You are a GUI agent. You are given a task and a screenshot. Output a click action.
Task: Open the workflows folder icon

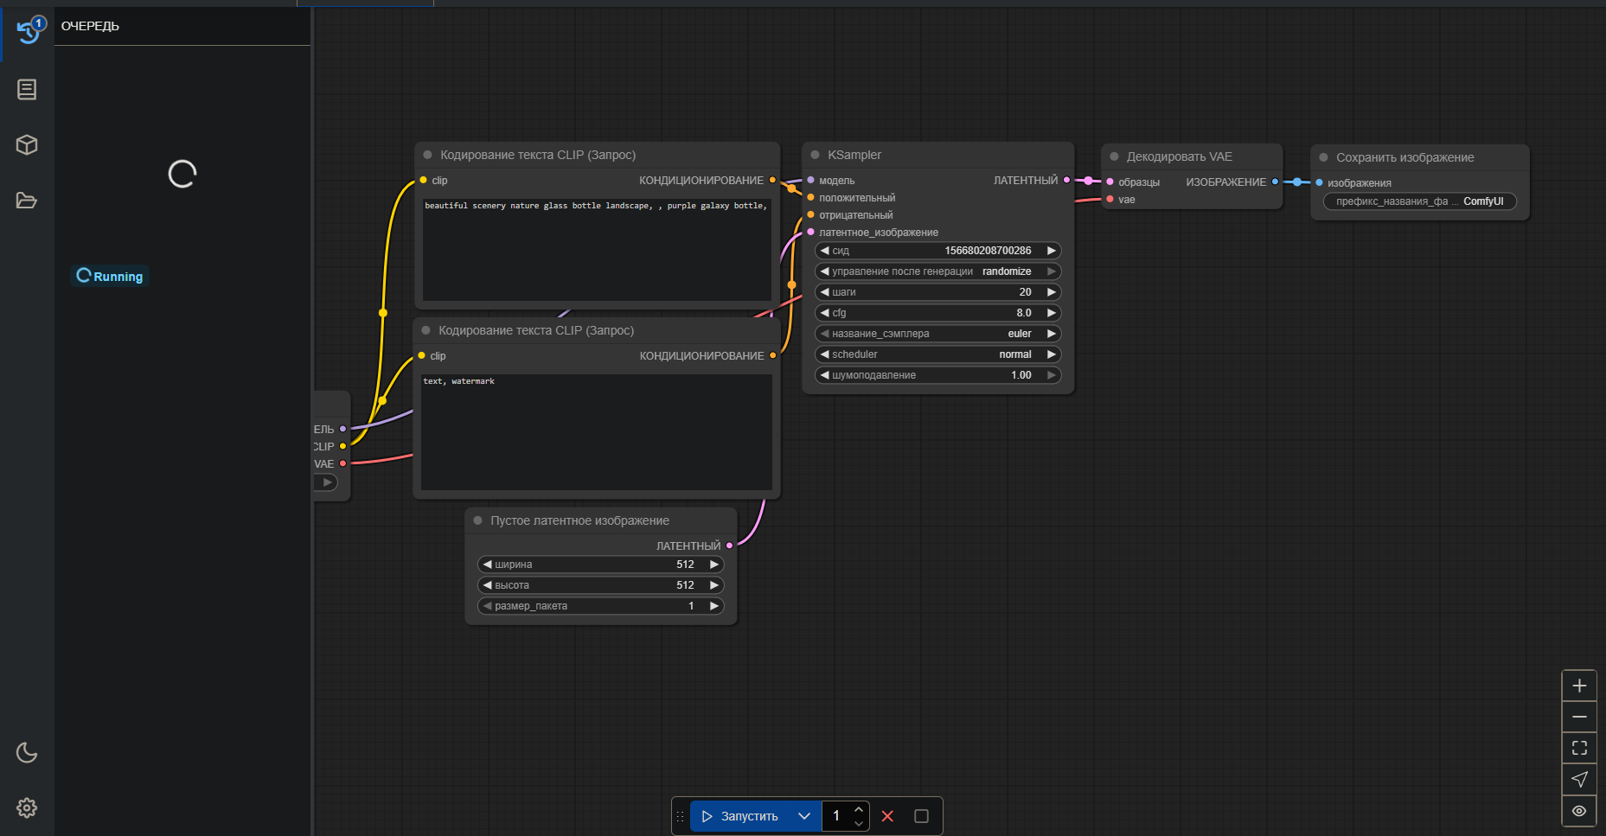27,201
